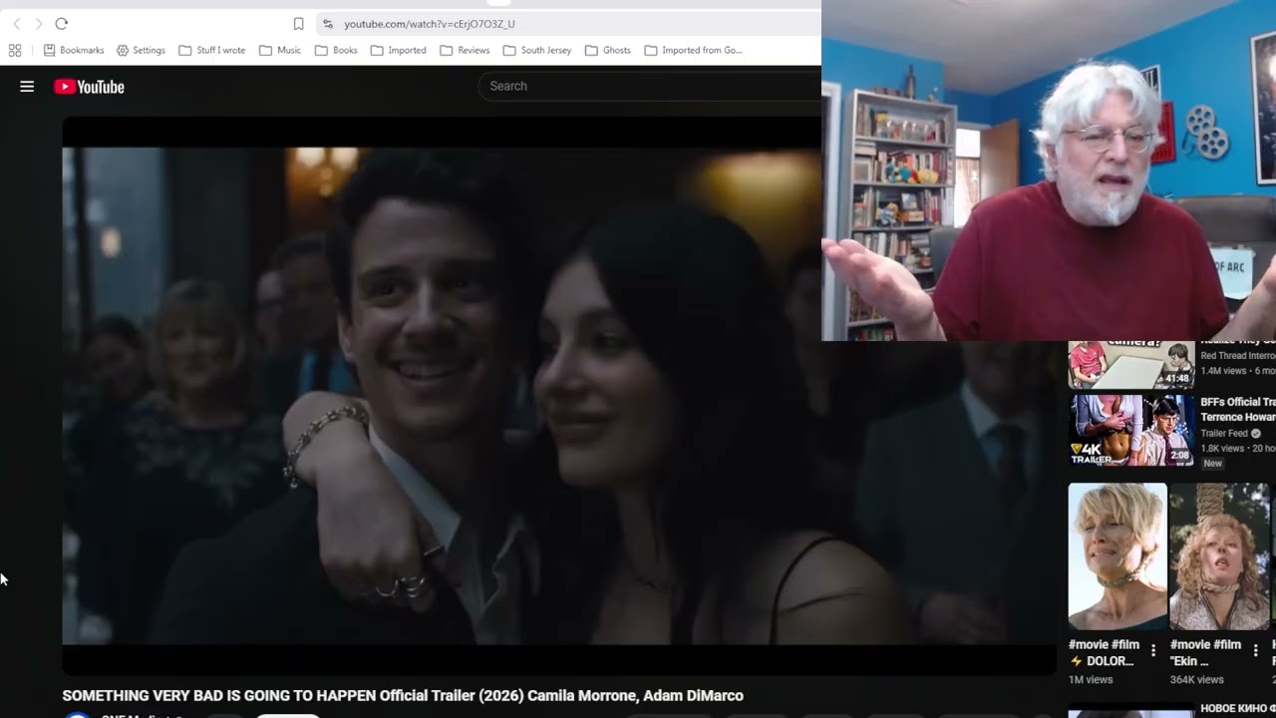Screen dimensions: 1276x718
Task: Expand the Books bookmark folder
Action: pyautogui.click(x=336, y=50)
